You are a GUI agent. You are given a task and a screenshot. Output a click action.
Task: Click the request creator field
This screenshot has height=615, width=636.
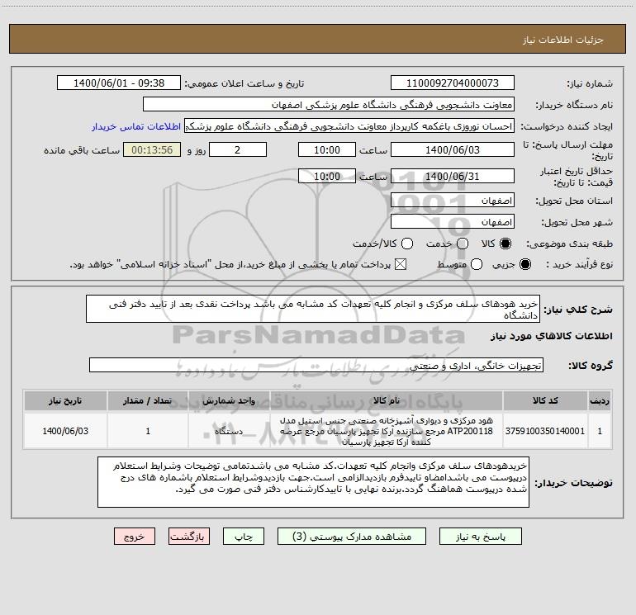point(349,126)
